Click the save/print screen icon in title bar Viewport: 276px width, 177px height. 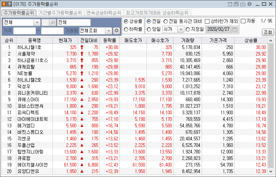[236, 4]
